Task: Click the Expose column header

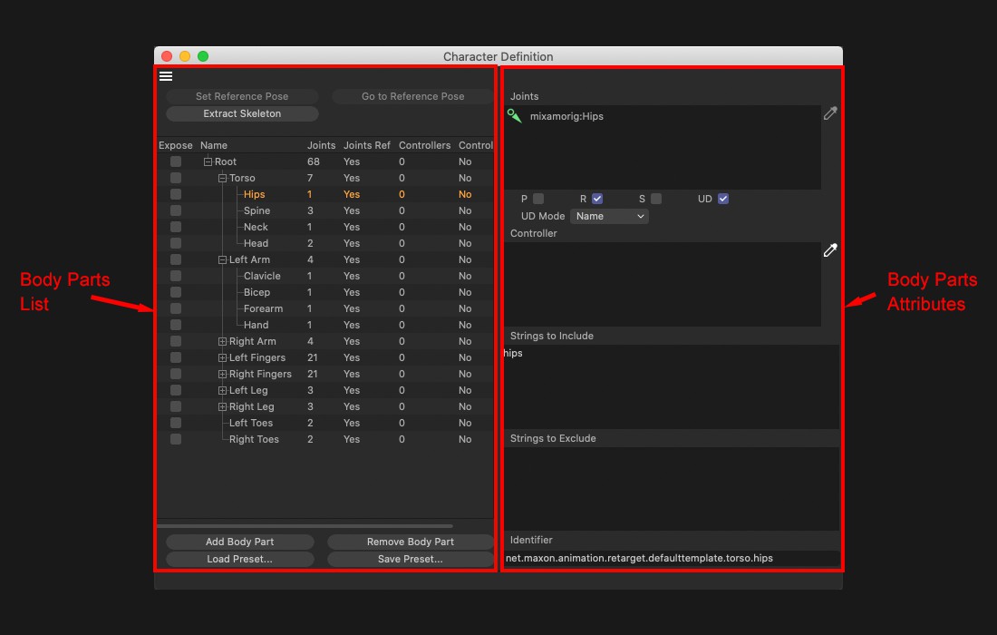Action: (176, 145)
